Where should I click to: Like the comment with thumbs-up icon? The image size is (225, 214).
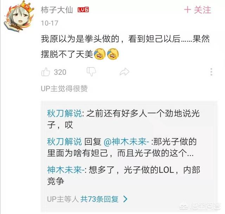tap(46, 72)
